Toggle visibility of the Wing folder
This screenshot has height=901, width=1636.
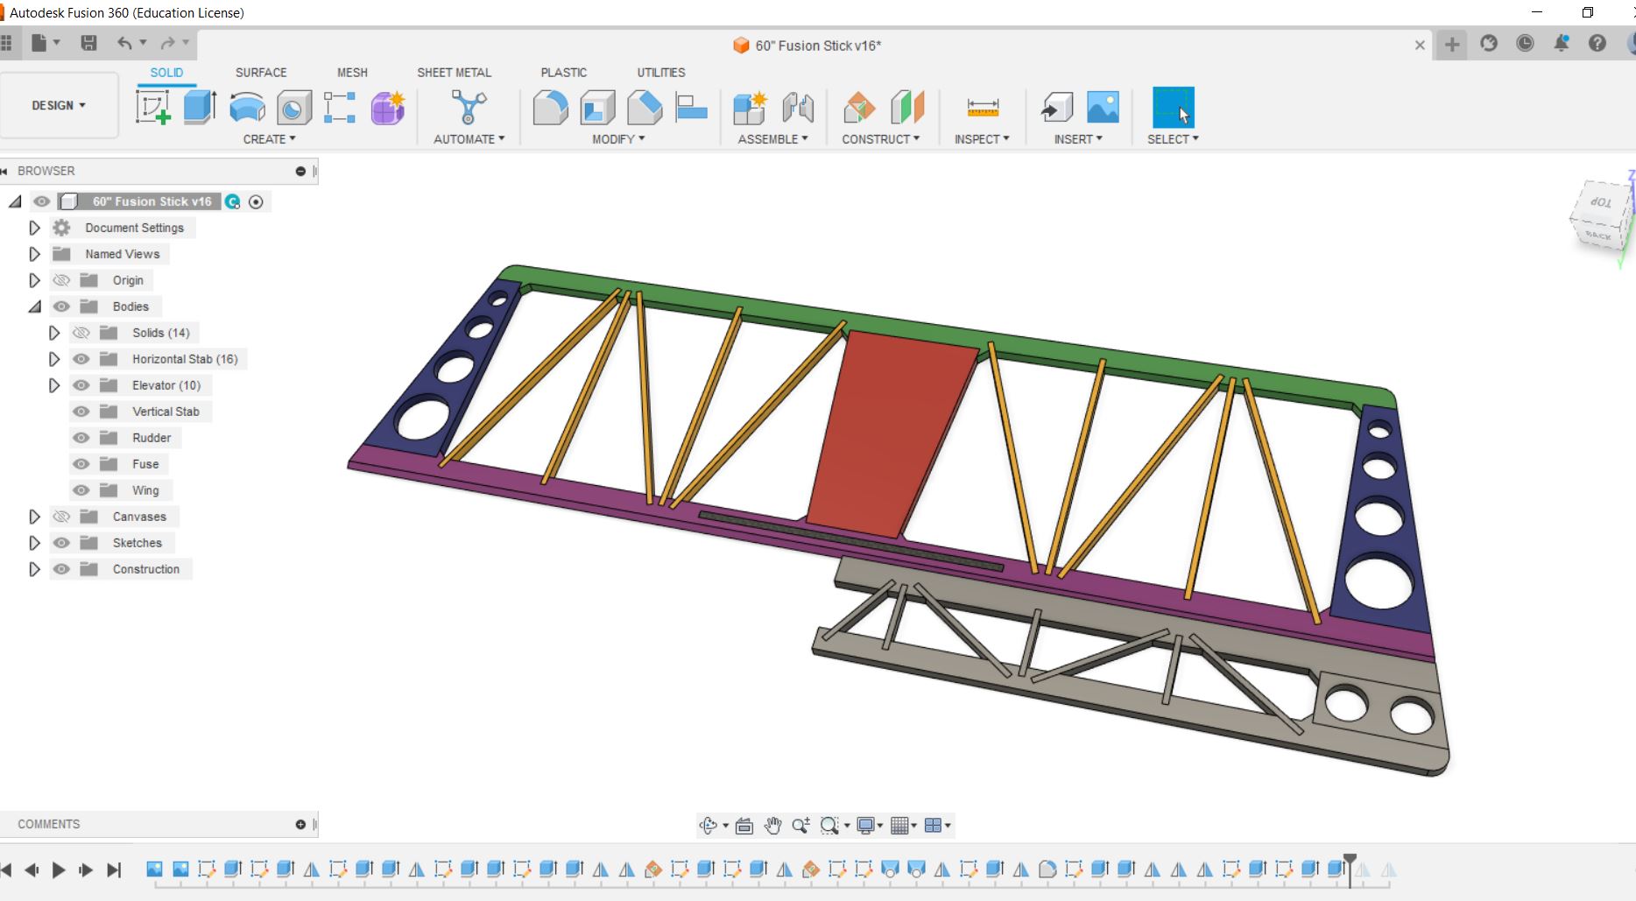click(81, 490)
